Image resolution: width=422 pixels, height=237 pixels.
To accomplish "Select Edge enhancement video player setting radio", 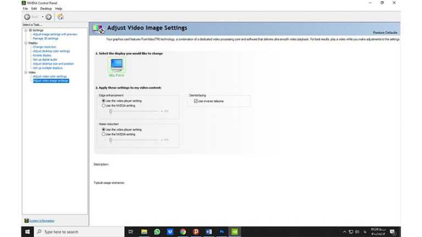I will (x=103, y=101).
